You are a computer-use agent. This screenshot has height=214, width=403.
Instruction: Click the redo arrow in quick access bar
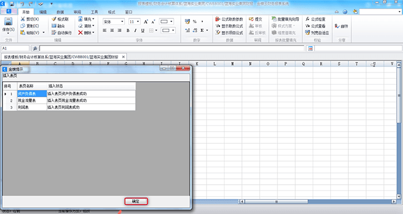[31, 3]
